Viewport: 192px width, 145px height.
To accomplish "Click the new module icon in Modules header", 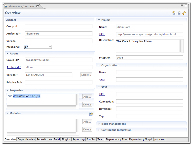I will [x=91, y=114].
